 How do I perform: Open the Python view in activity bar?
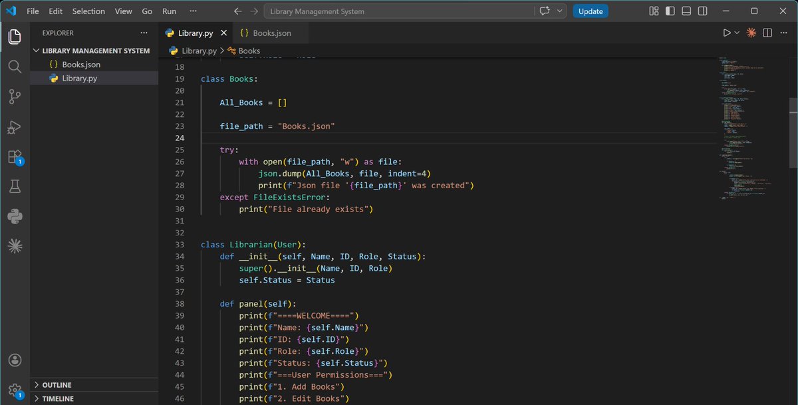tap(15, 216)
